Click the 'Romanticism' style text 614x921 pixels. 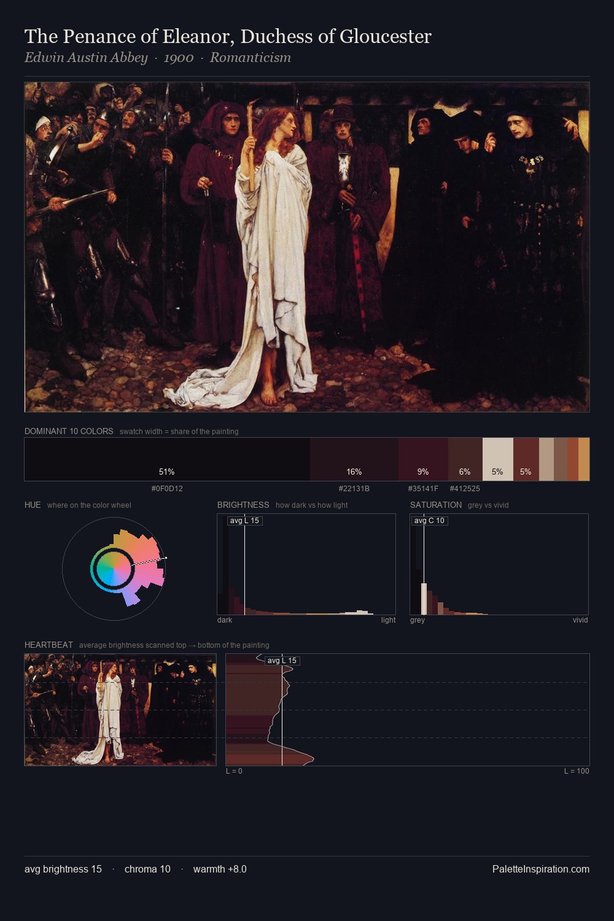tap(251, 58)
